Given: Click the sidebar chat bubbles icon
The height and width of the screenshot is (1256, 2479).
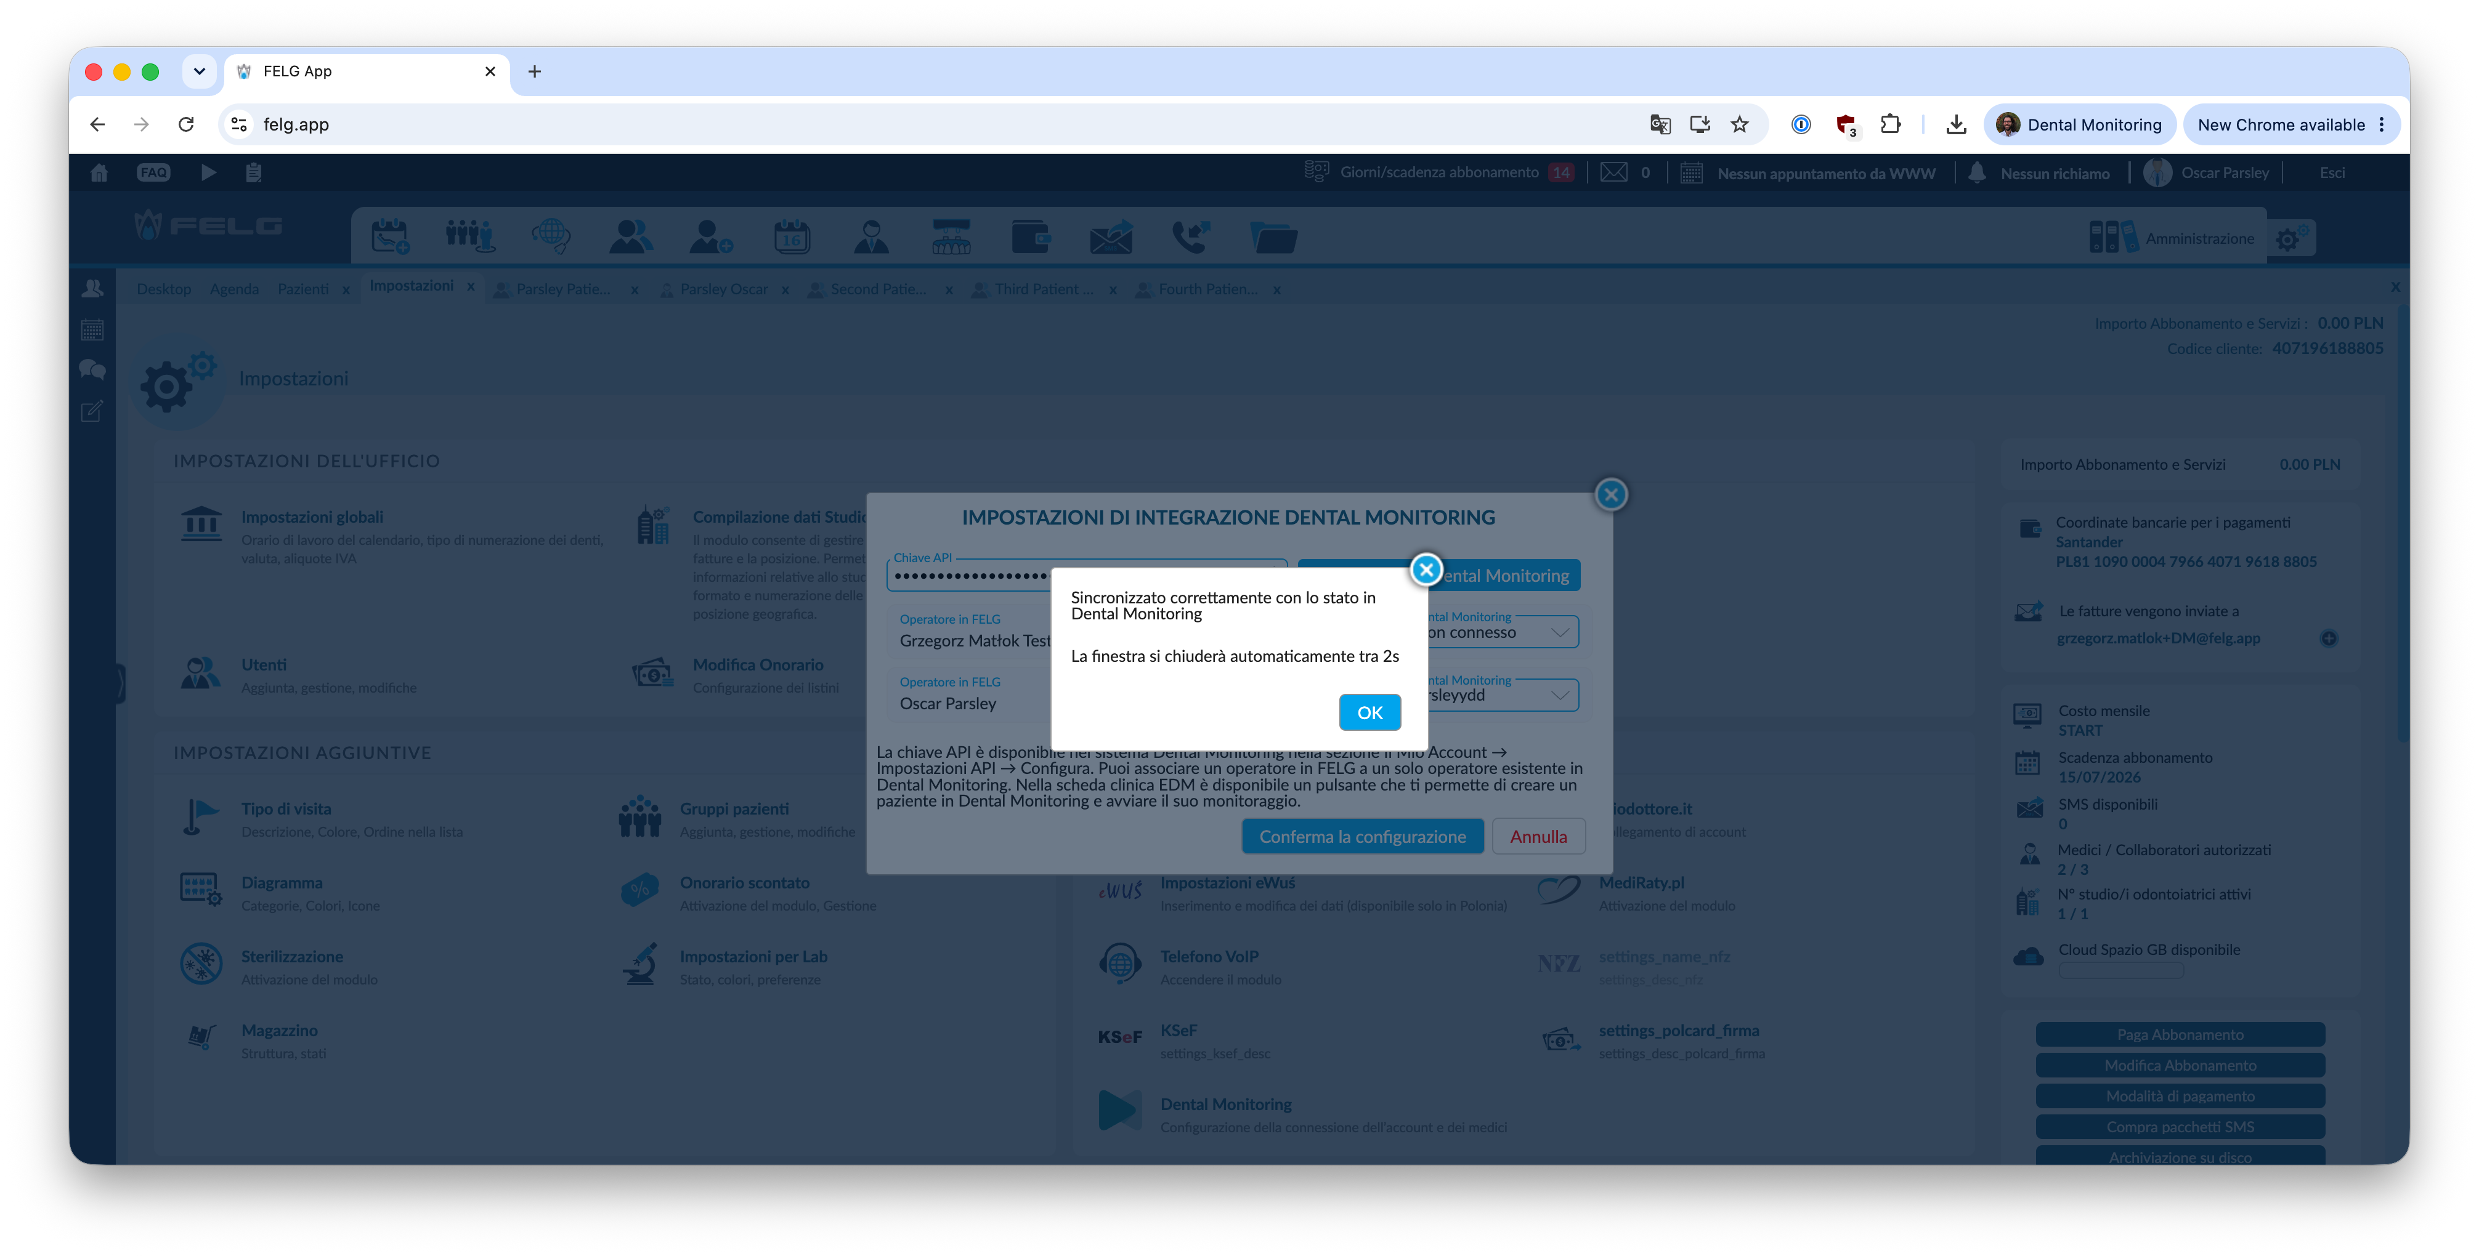Looking at the screenshot, I should pyautogui.click(x=92, y=370).
